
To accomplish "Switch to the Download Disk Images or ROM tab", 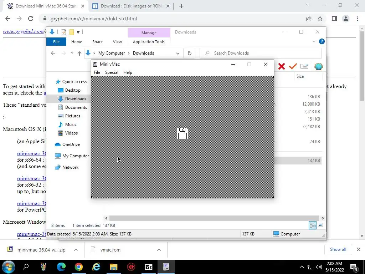I will pyautogui.click(x=131, y=6).
